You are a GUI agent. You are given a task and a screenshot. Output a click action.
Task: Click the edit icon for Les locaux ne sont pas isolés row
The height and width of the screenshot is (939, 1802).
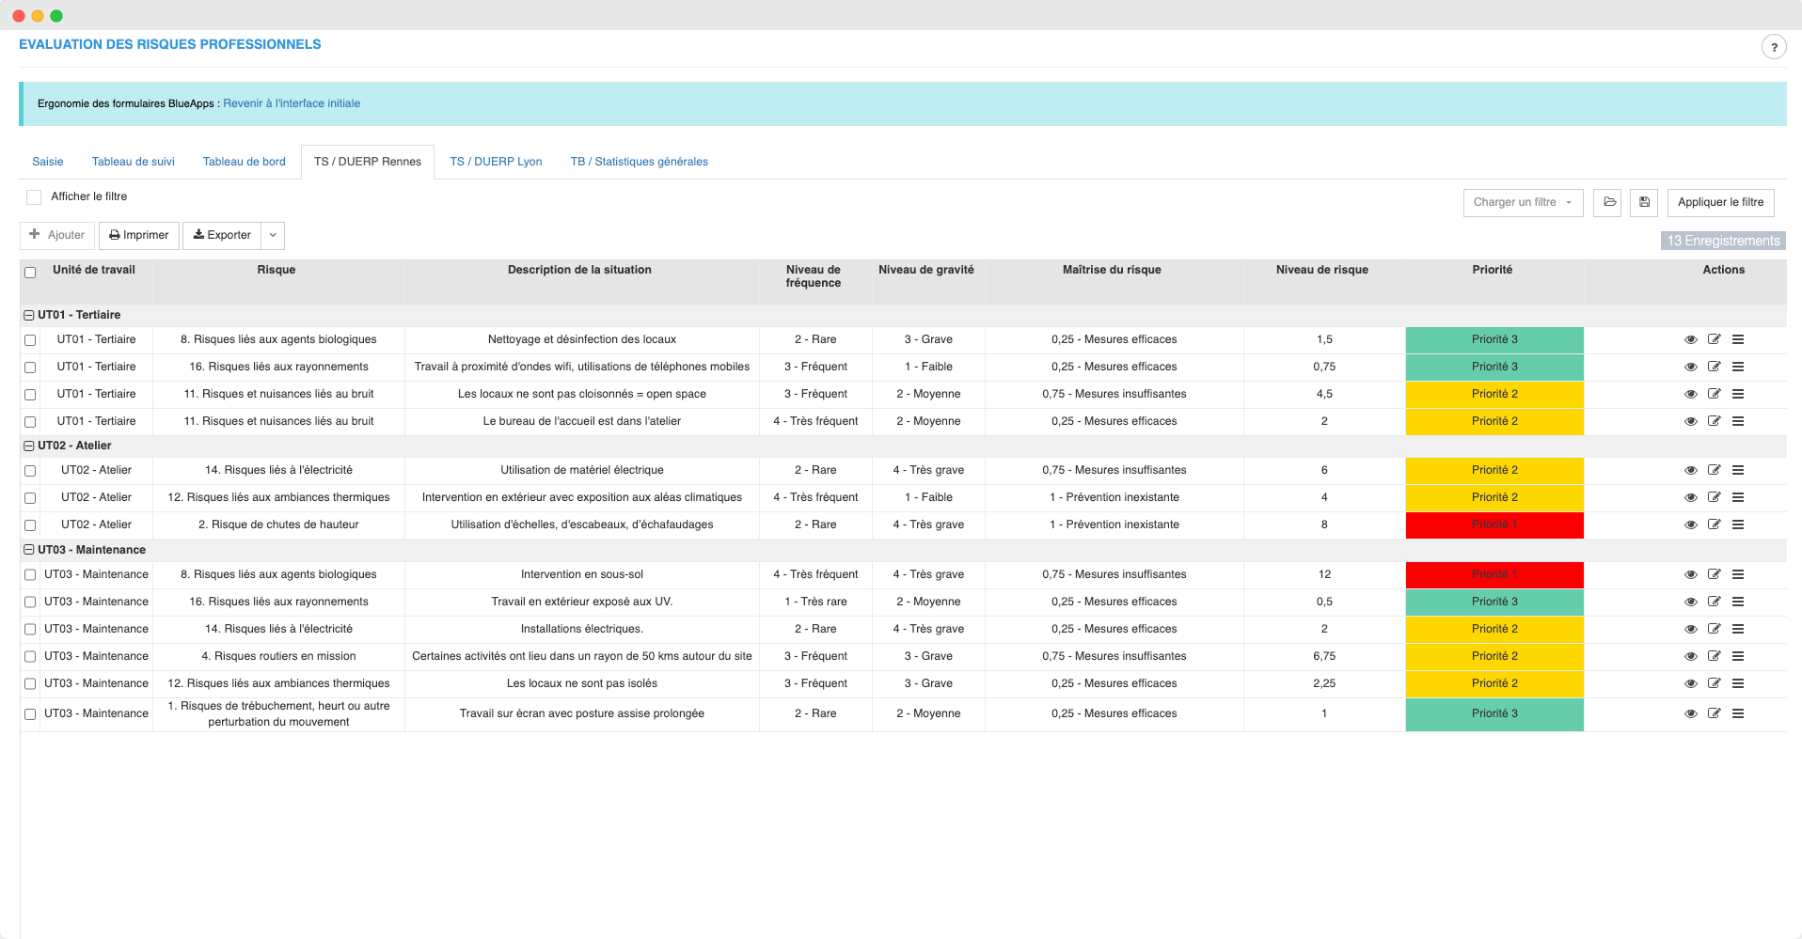[1714, 683]
